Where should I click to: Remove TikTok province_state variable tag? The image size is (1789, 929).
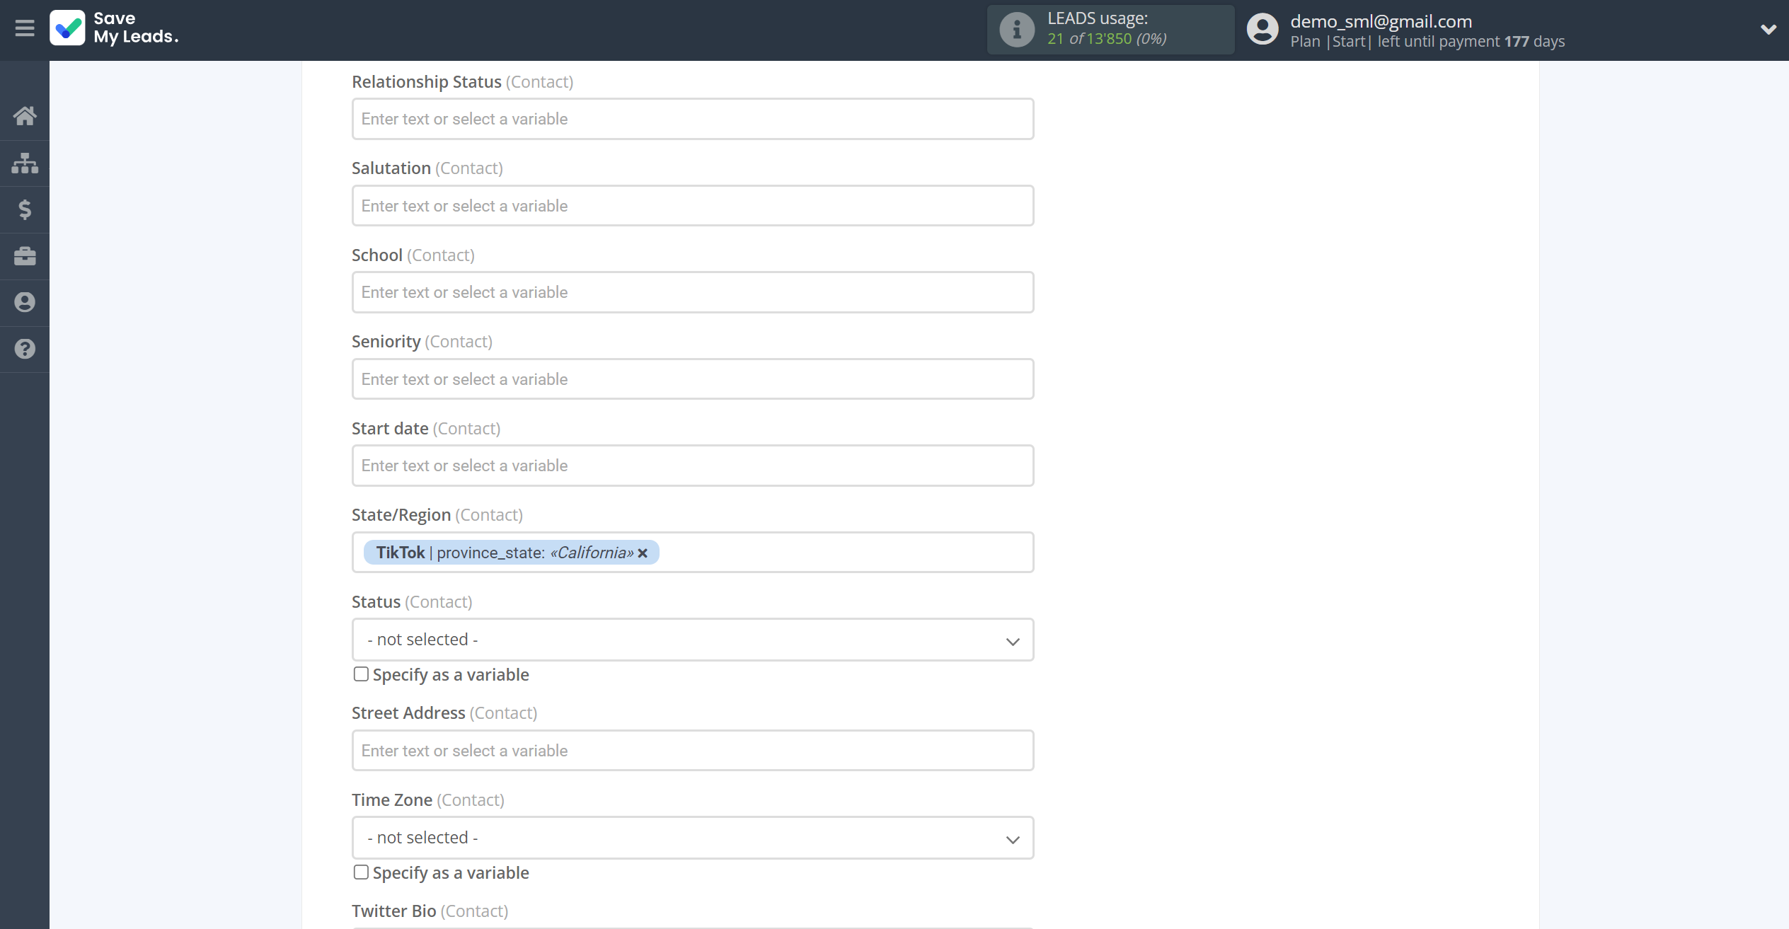(x=643, y=551)
